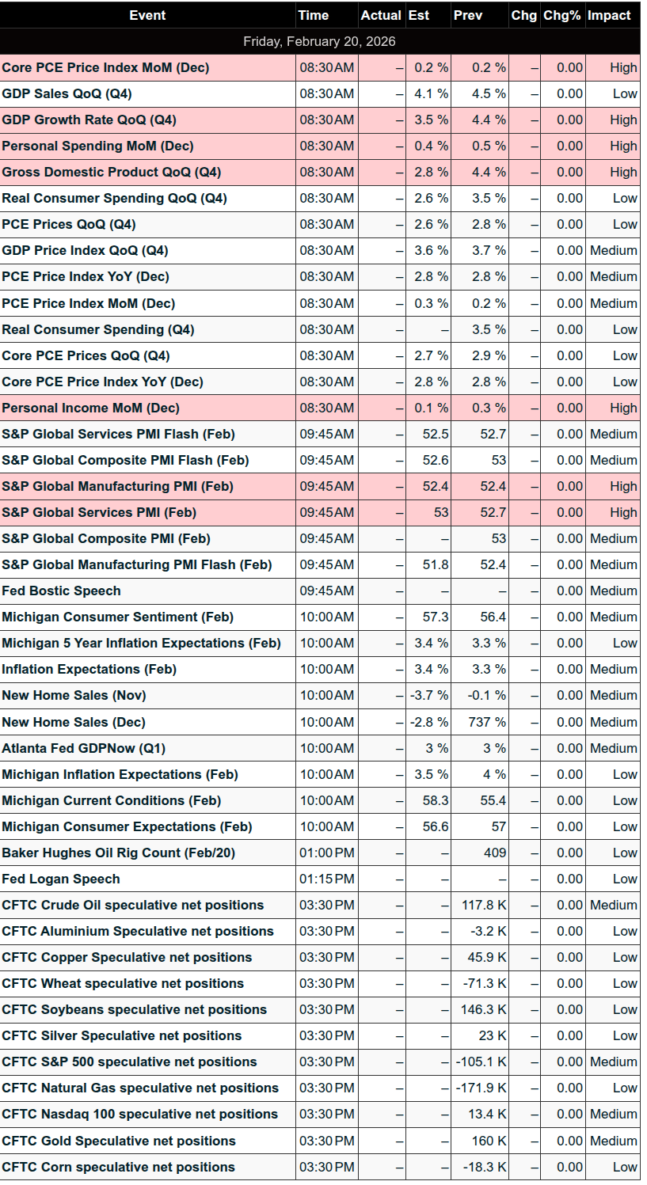Click the Impact column header
Screen dimensions: 647x1185
pos(609,15)
